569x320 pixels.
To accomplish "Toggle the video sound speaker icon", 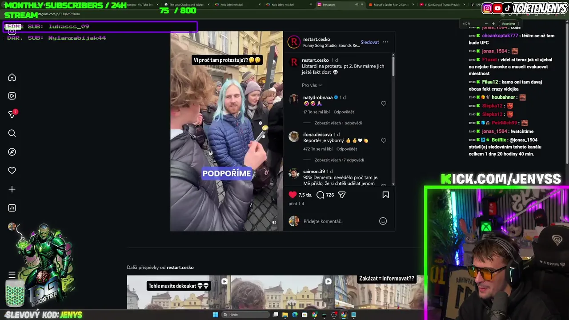I will (x=274, y=223).
